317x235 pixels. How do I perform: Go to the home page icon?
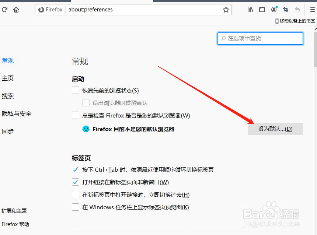tap(16, 10)
